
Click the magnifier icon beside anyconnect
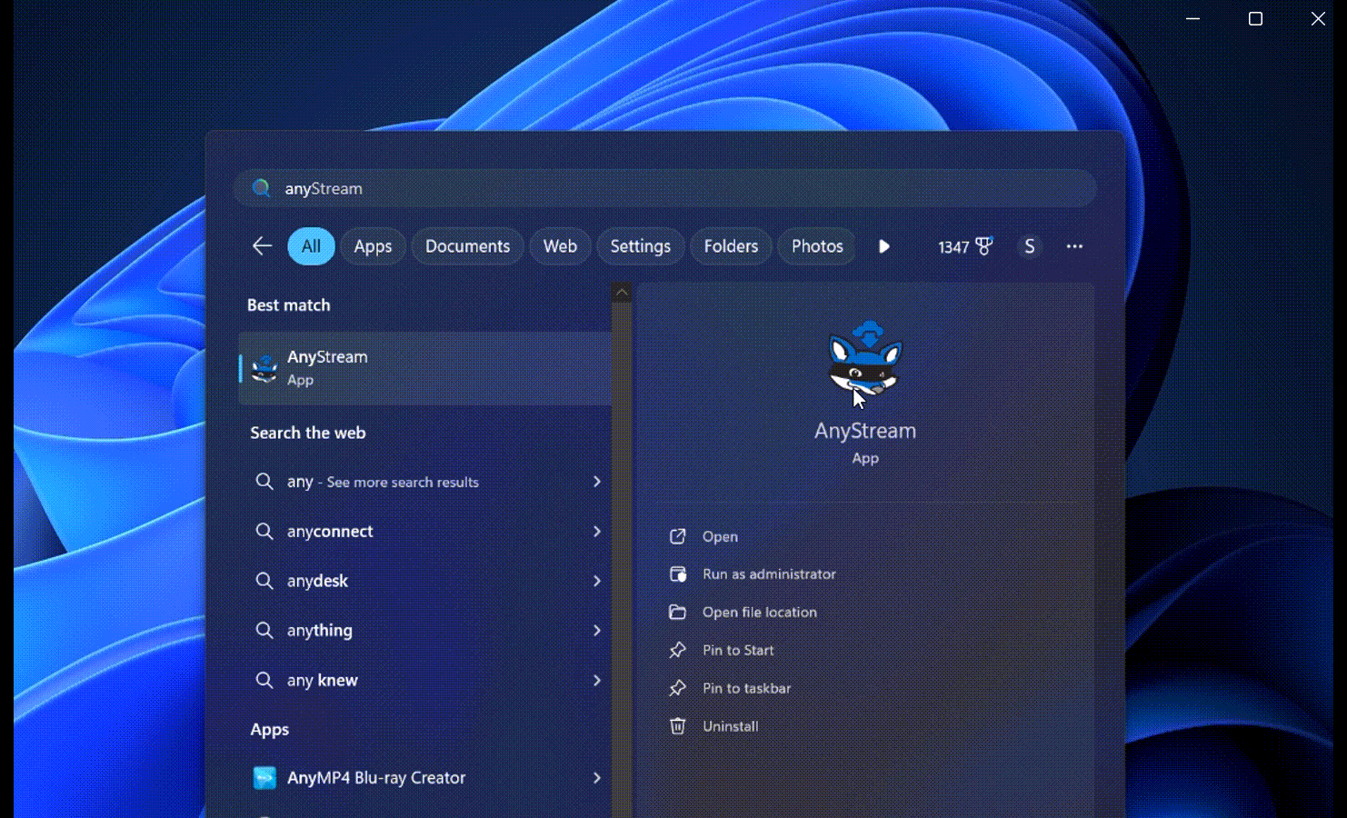click(264, 531)
